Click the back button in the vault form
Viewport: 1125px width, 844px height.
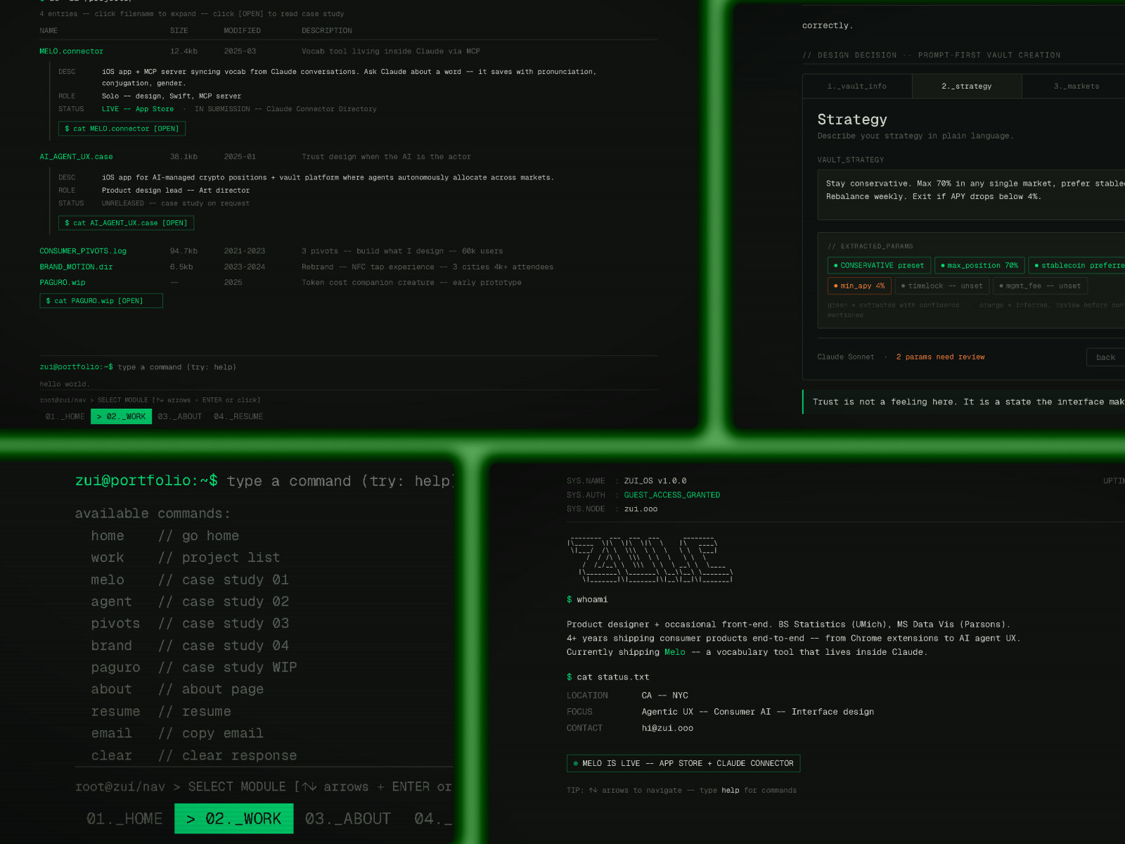tap(1105, 357)
